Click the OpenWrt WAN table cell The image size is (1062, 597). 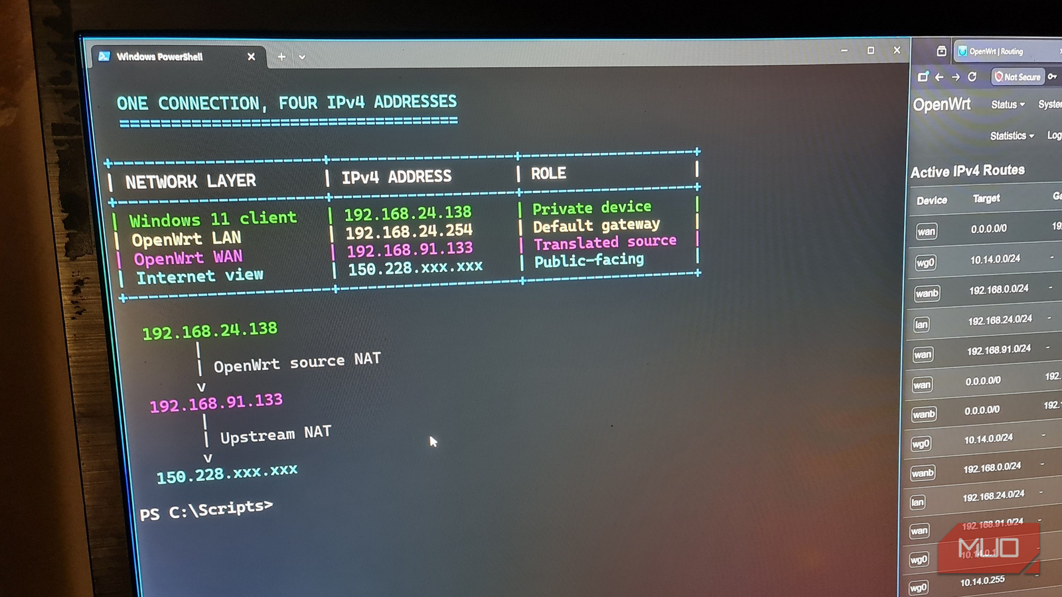pyautogui.click(x=188, y=258)
